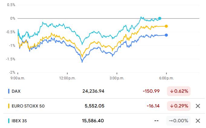Click the EURO STOXX 50 price 5,552.05
This screenshot has width=206, height=128.
[x=94, y=106]
